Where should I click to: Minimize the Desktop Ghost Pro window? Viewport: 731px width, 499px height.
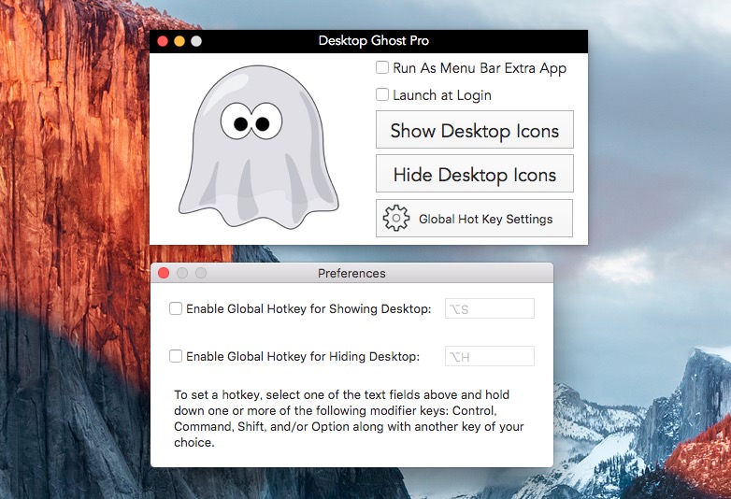[x=179, y=41]
